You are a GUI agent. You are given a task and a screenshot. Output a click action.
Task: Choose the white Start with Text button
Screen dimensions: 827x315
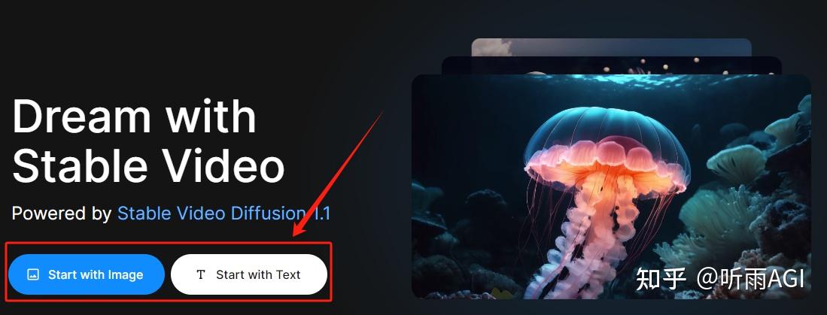[x=249, y=274]
